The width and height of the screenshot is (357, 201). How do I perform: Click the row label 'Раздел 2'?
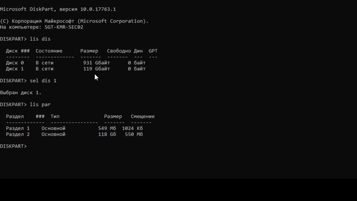click(18, 135)
